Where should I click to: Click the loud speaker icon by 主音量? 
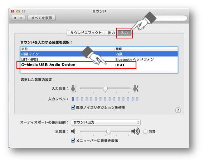135,131
